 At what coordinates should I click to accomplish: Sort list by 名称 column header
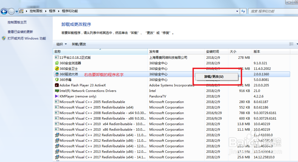pos(100,52)
